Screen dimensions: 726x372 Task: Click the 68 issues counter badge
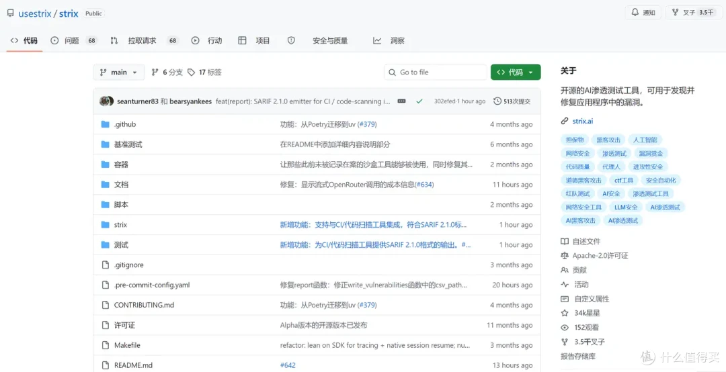[91, 41]
